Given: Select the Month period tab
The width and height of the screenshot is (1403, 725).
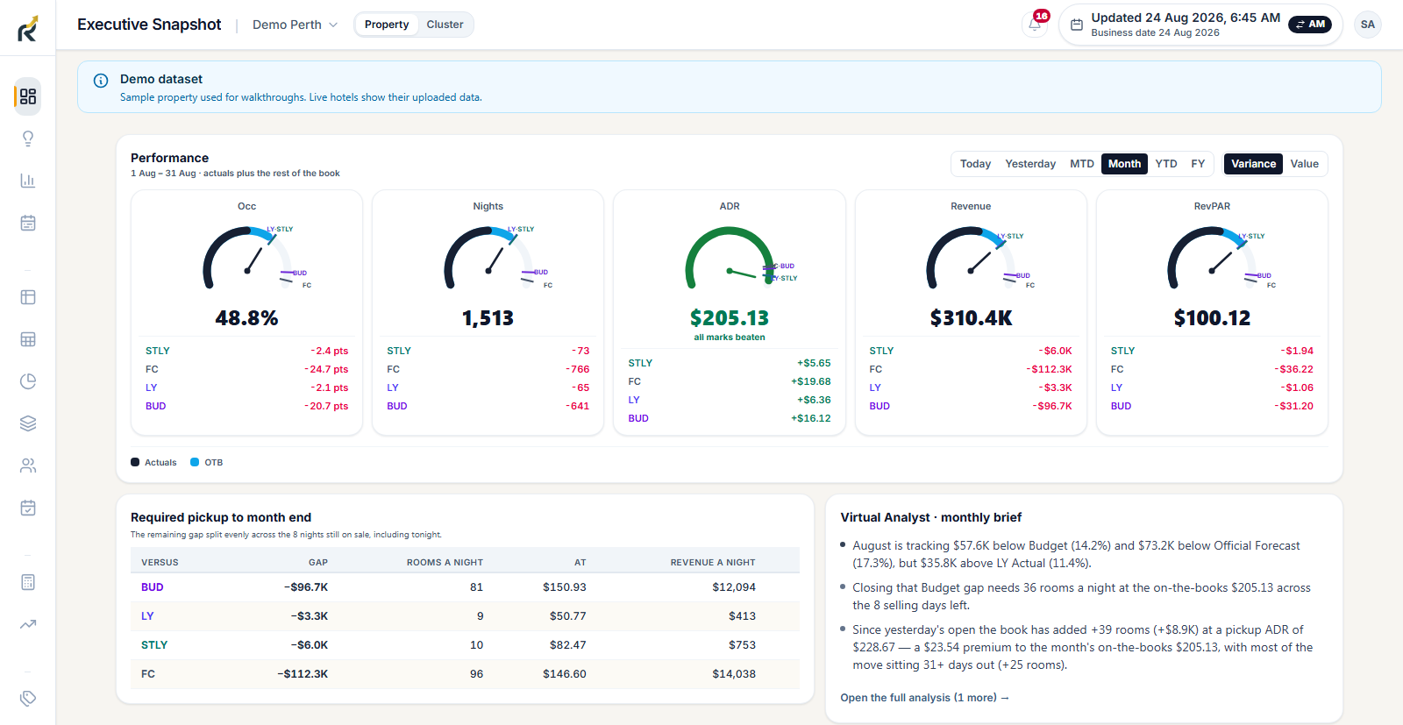Looking at the screenshot, I should pyautogui.click(x=1124, y=164).
